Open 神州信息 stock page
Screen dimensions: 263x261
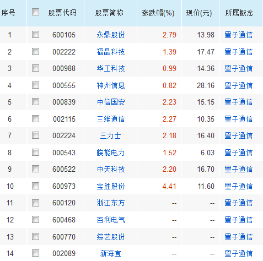tap(111, 85)
